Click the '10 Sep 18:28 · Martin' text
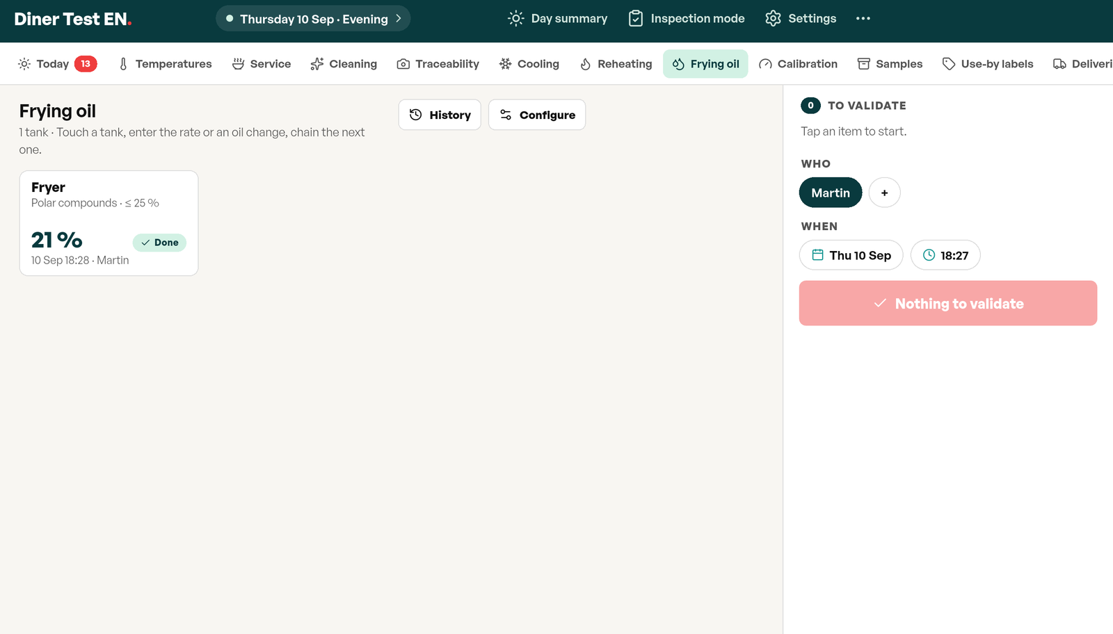This screenshot has height=634, width=1113. (x=80, y=260)
